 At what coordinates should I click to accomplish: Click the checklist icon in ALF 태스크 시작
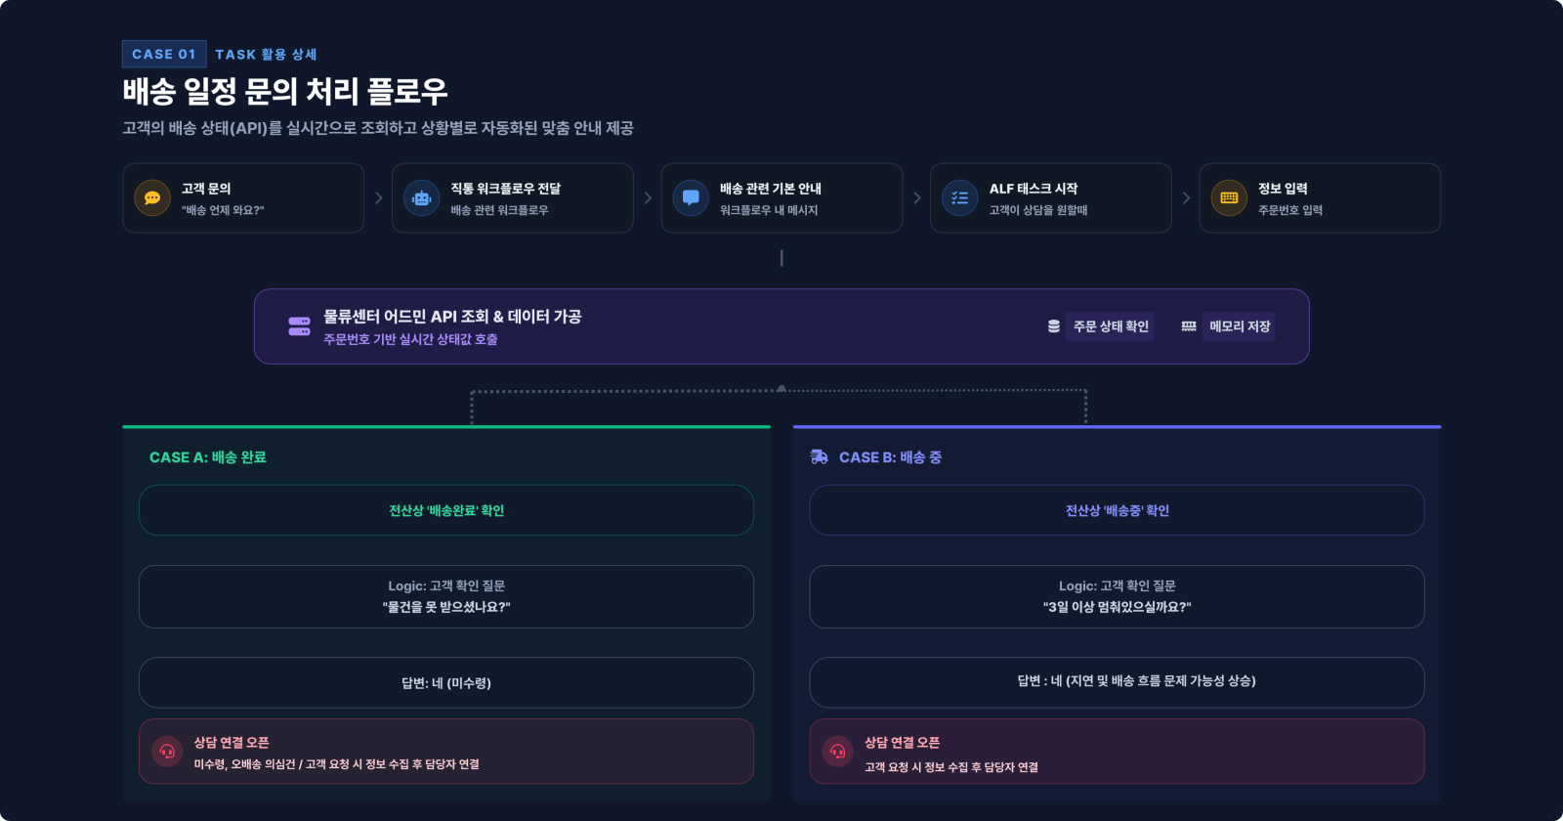pyautogui.click(x=959, y=198)
